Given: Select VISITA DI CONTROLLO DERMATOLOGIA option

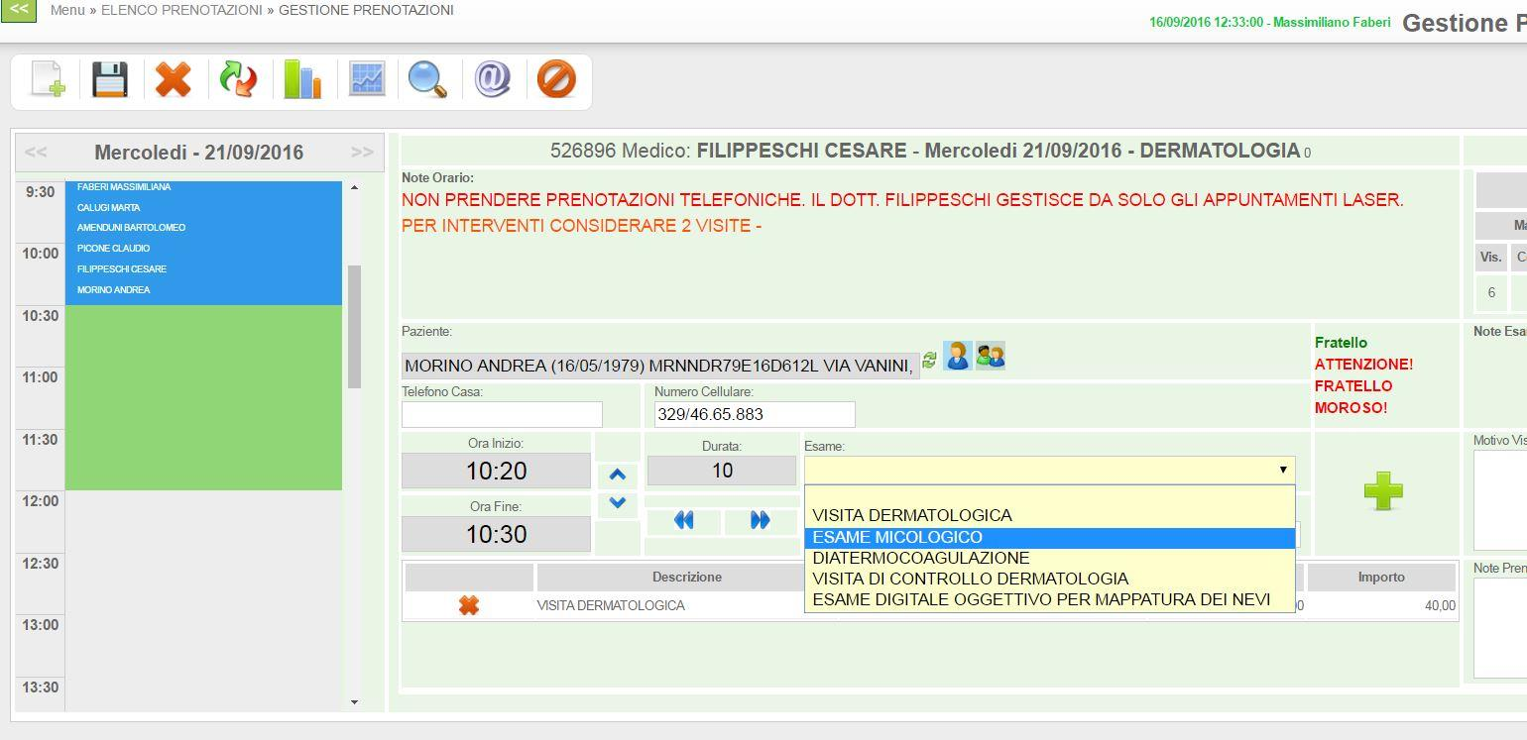Looking at the screenshot, I should [1050, 579].
